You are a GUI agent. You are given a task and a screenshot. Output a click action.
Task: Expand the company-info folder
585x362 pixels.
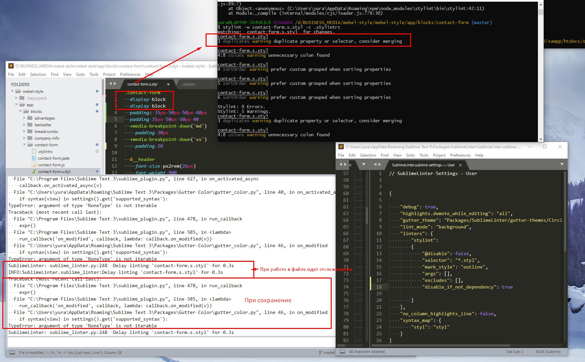[x=24, y=138]
